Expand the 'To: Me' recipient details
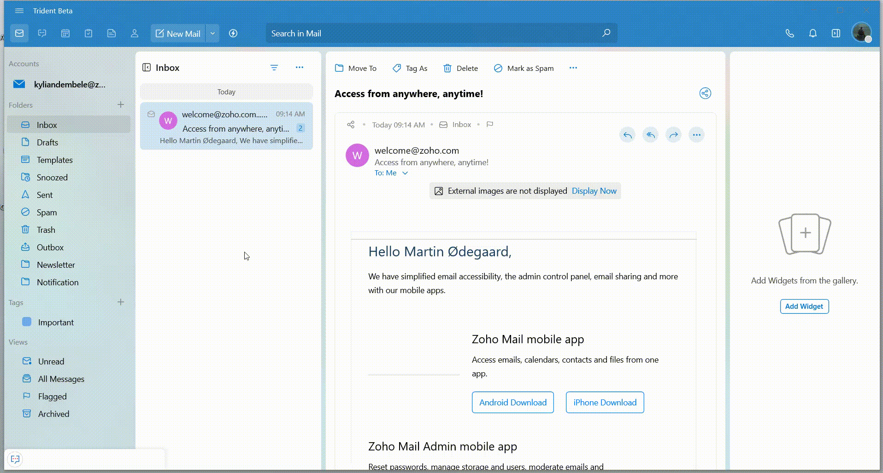 pos(405,173)
